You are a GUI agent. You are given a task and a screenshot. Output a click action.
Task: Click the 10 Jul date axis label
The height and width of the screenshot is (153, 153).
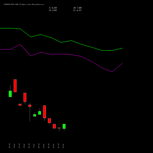click(x=9, y=146)
